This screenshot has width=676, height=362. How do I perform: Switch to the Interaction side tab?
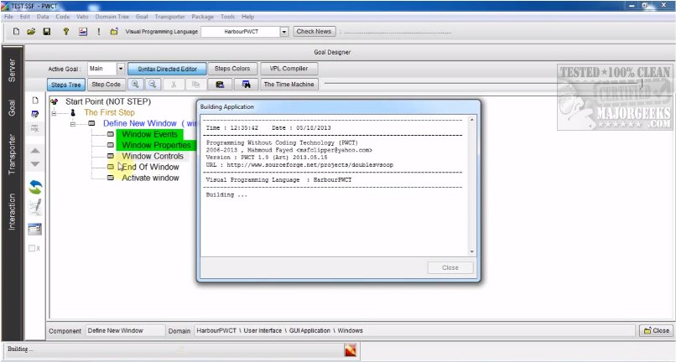(12, 211)
